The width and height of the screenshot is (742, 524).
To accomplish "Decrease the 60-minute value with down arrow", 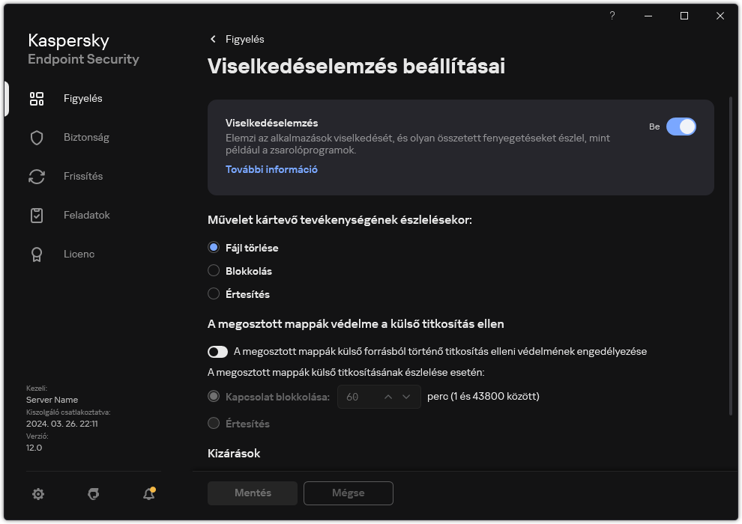I will (406, 397).
